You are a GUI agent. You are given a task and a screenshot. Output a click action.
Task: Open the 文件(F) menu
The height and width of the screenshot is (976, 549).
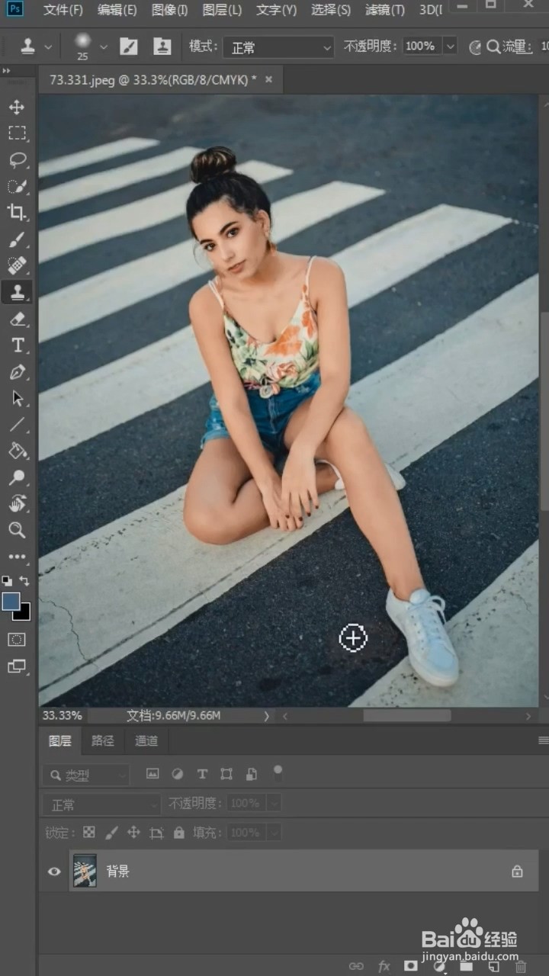pos(63,10)
